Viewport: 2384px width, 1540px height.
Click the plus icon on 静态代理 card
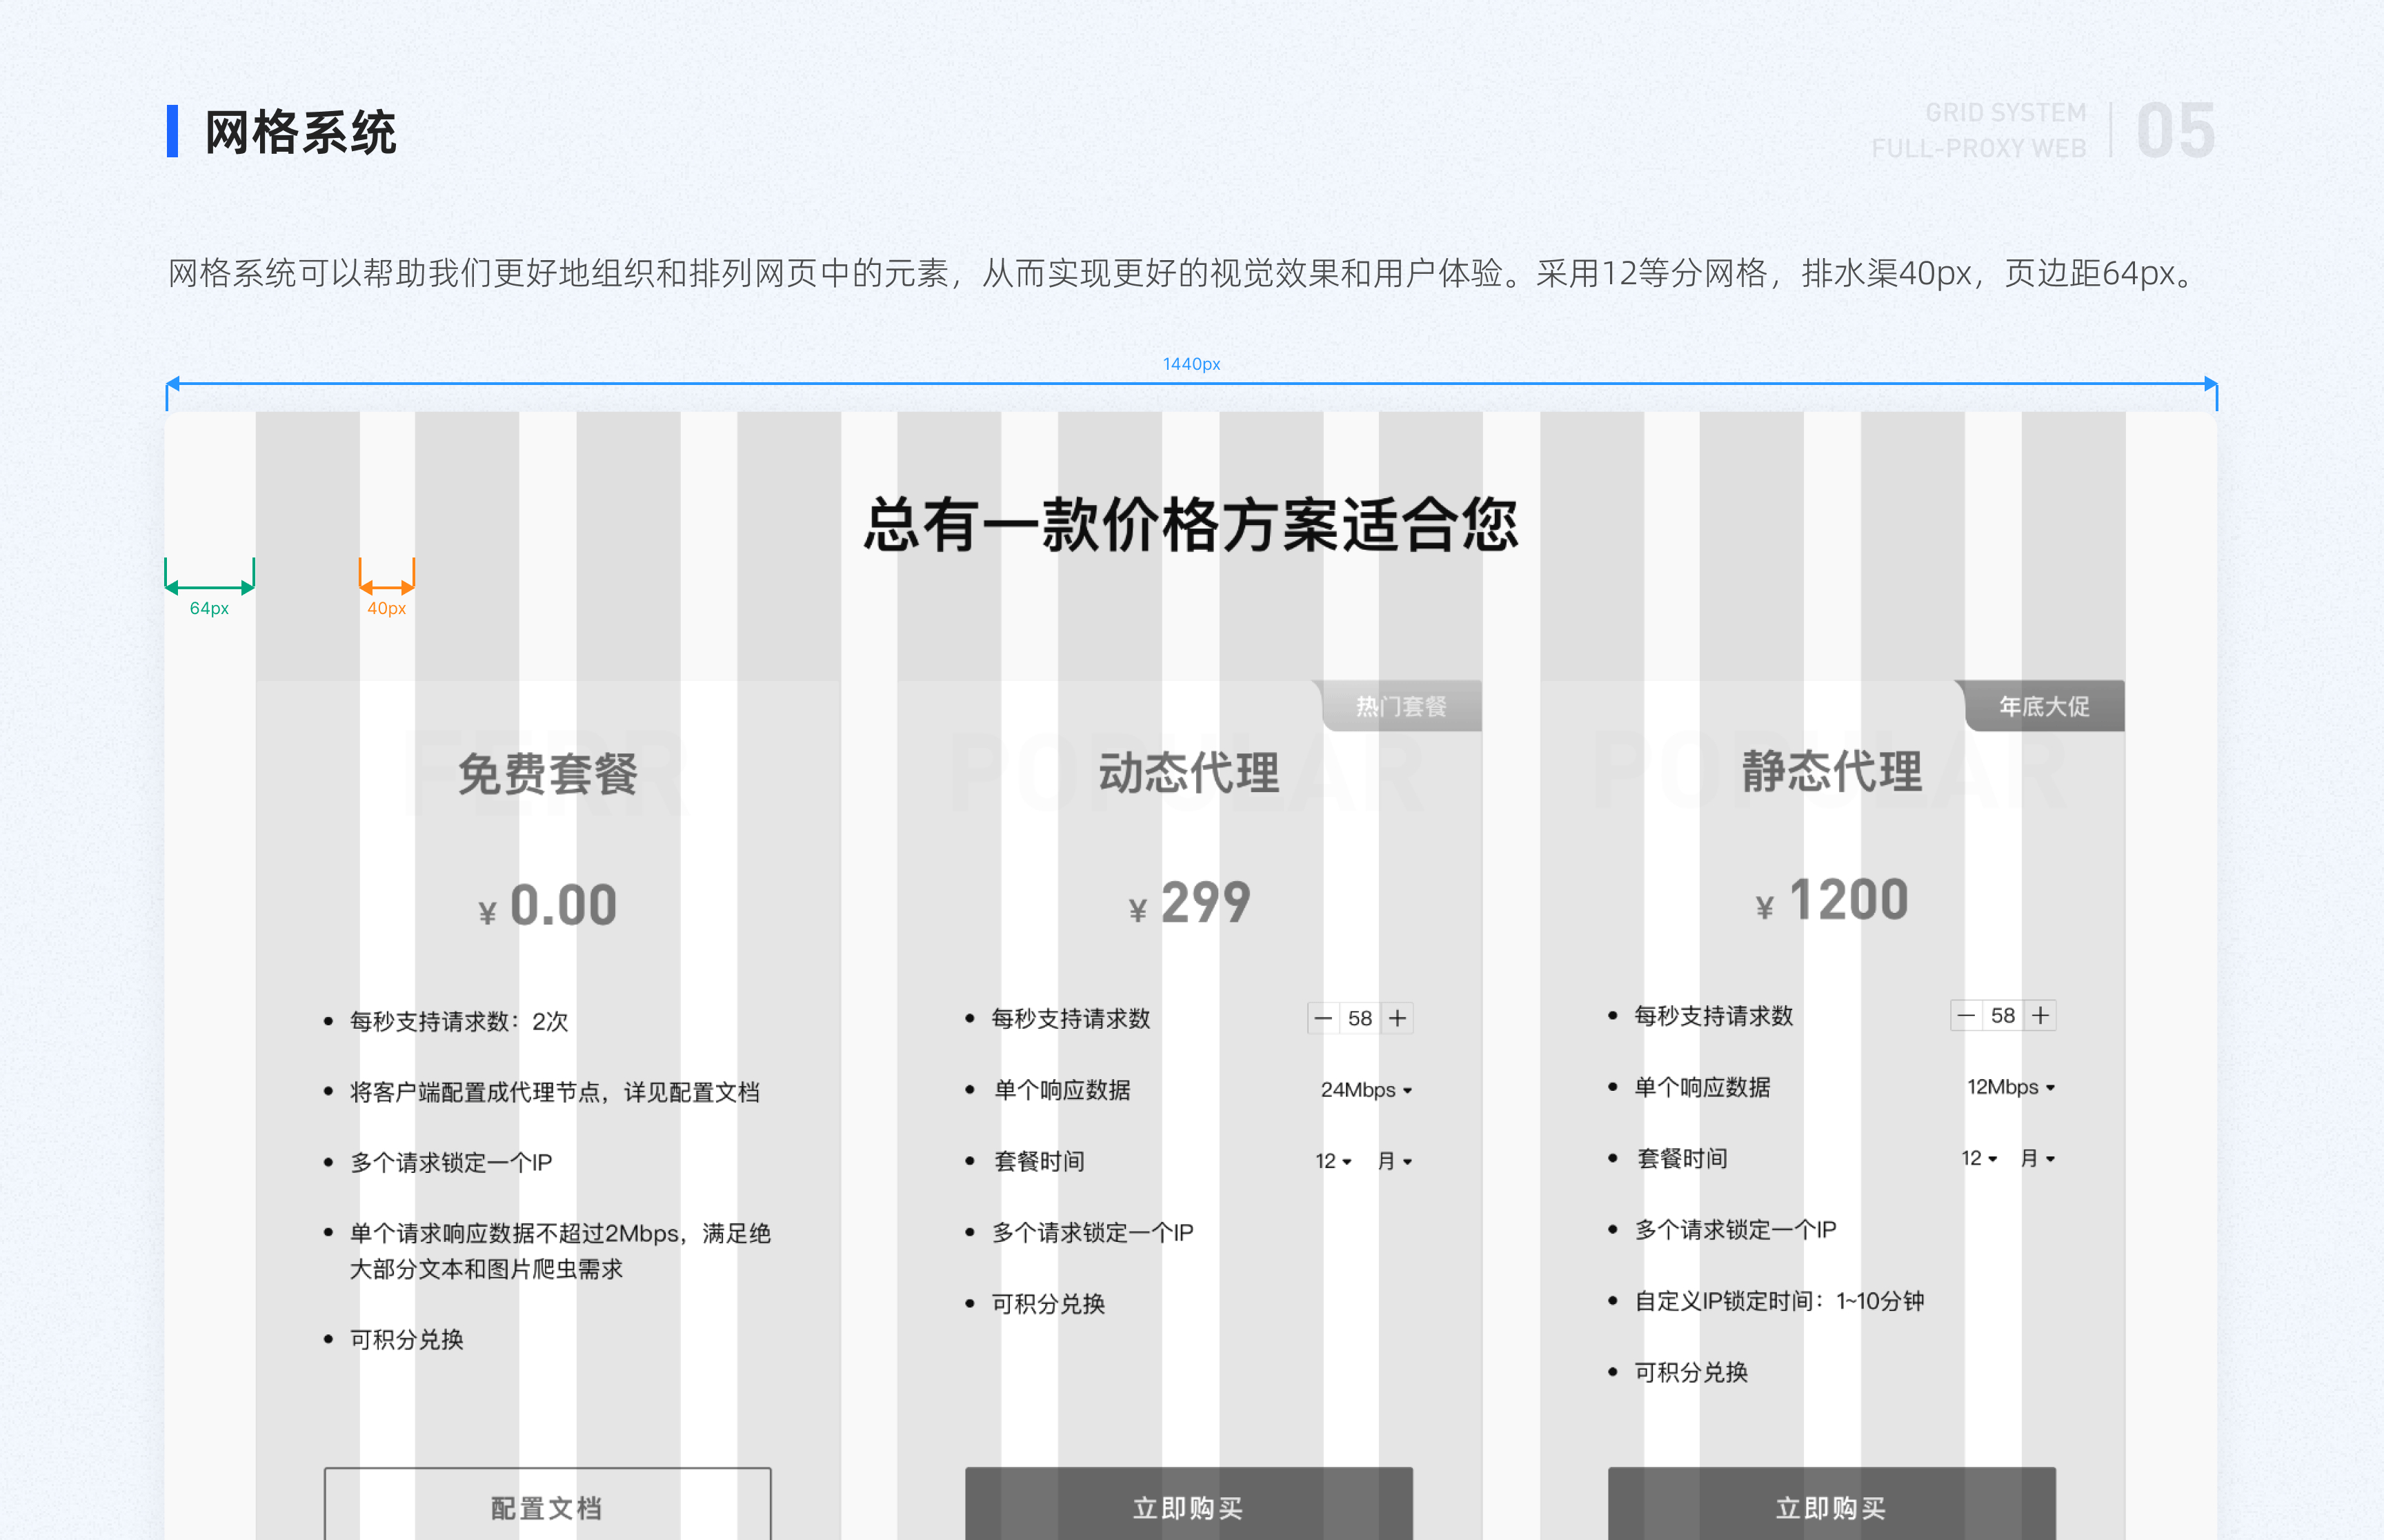tap(2040, 1015)
